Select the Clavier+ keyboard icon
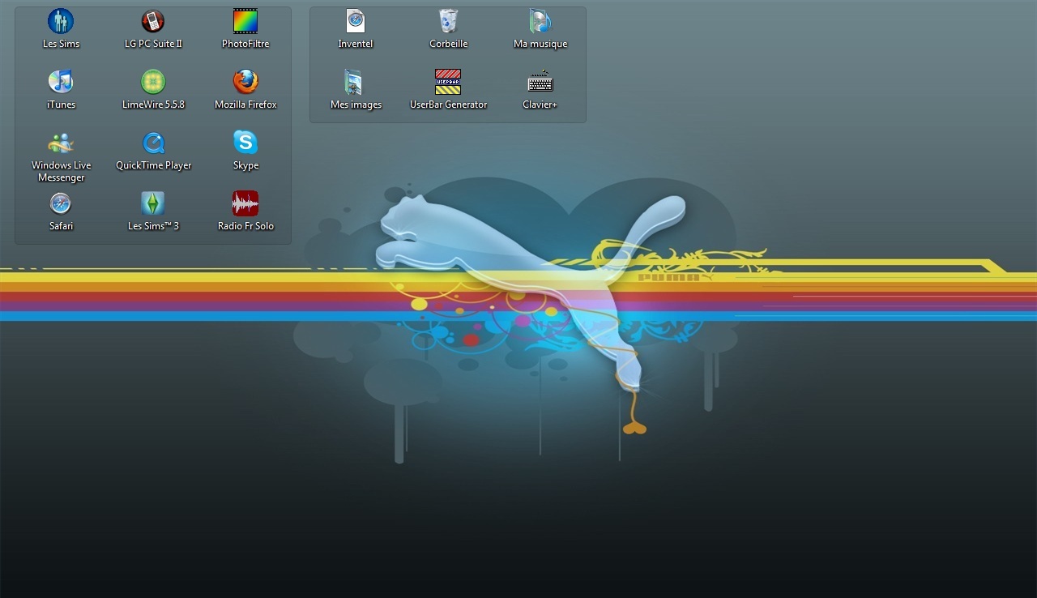Image resolution: width=1037 pixels, height=598 pixels. pos(540,82)
